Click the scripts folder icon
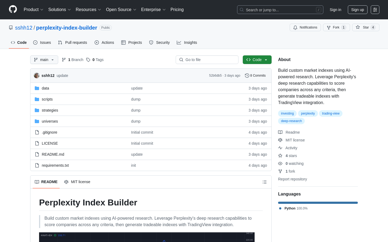This screenshot has width=388, height=242. [37, 99]
